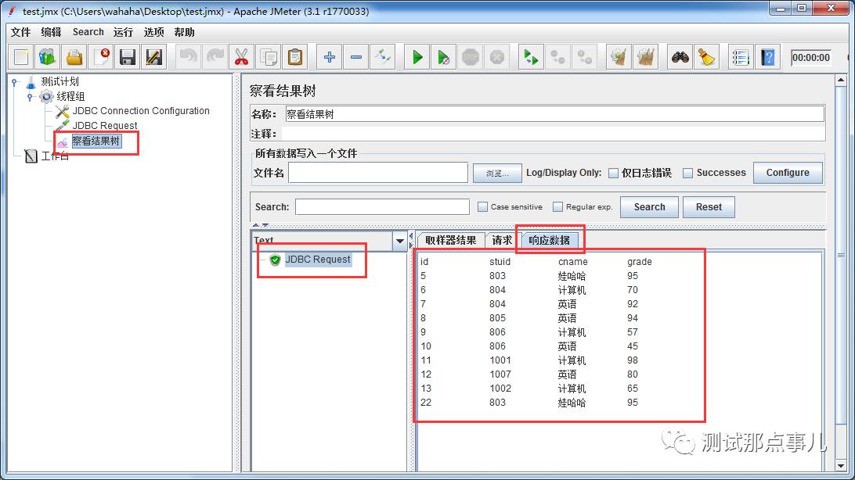Screen dimensions: 855x480
Task: Enable the 仅日志错误 checkbox
Action: point(613,173)
